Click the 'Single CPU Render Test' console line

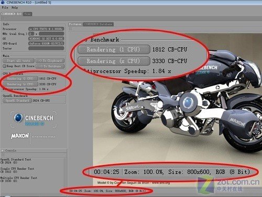tap(17, 169)
